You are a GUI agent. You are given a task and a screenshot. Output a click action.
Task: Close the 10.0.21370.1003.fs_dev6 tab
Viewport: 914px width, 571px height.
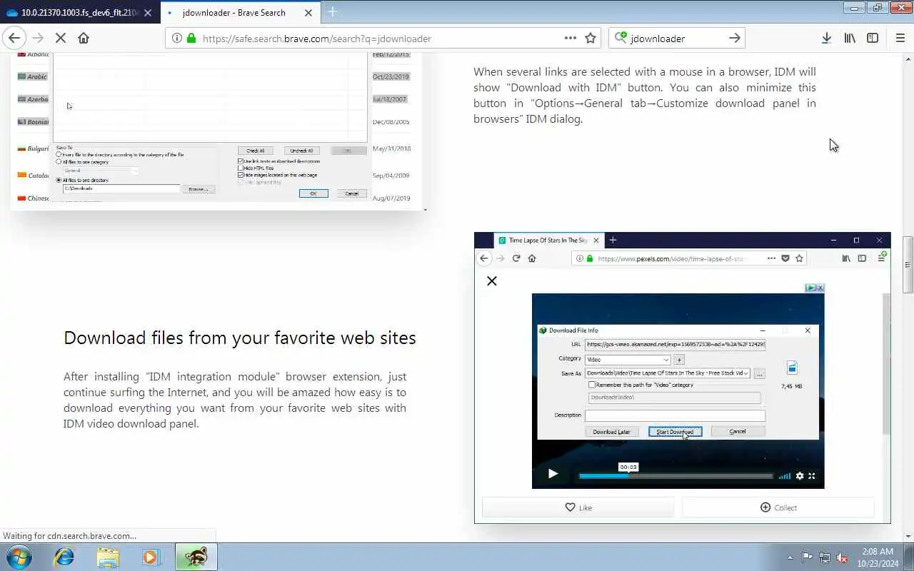click(x=148, y=13)
